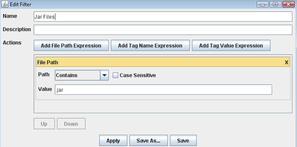The image size is (297, 147).
Task: Click the Java icon in title bar
Action: coord(5,4)
